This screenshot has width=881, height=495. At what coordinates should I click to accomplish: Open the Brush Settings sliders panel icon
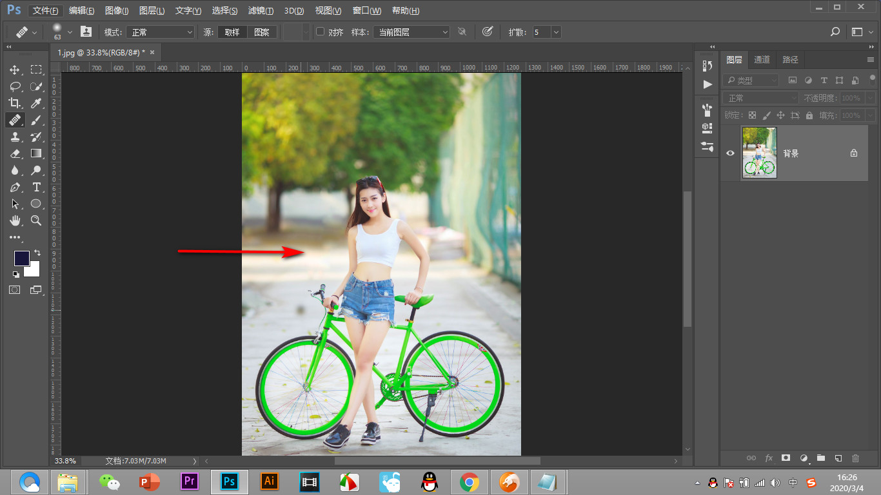[x=708, y=146]
